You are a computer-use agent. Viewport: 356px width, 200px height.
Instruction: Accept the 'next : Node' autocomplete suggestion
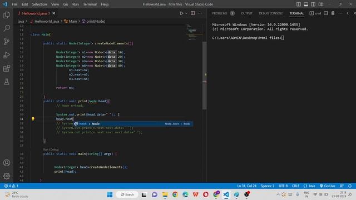(133, 123)
